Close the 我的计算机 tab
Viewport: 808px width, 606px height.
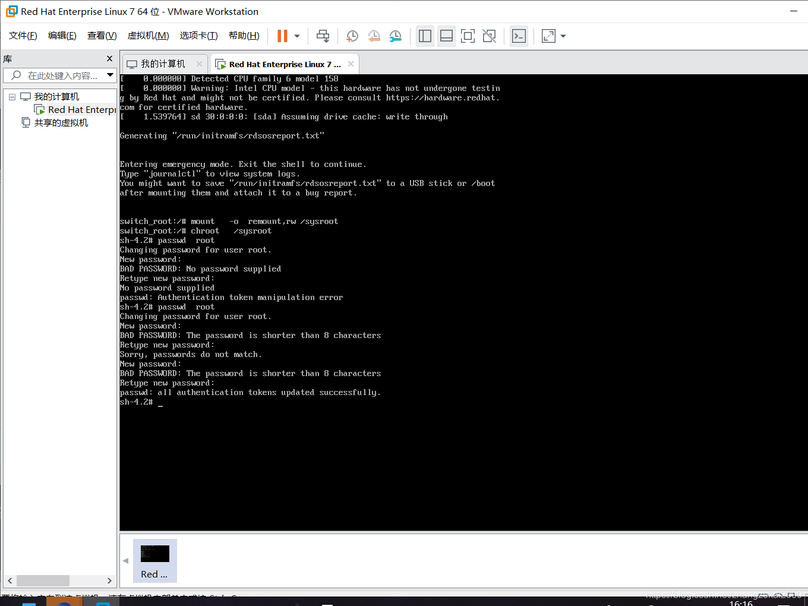tap(199, 64)
